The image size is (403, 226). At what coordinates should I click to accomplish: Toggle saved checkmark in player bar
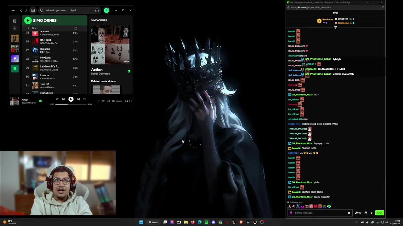pyautogui.click(x=40, y=101)
